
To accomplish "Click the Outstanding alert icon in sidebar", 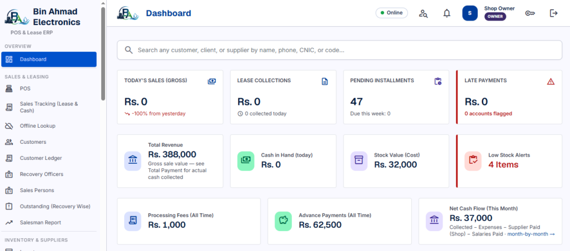I will 9,207.
